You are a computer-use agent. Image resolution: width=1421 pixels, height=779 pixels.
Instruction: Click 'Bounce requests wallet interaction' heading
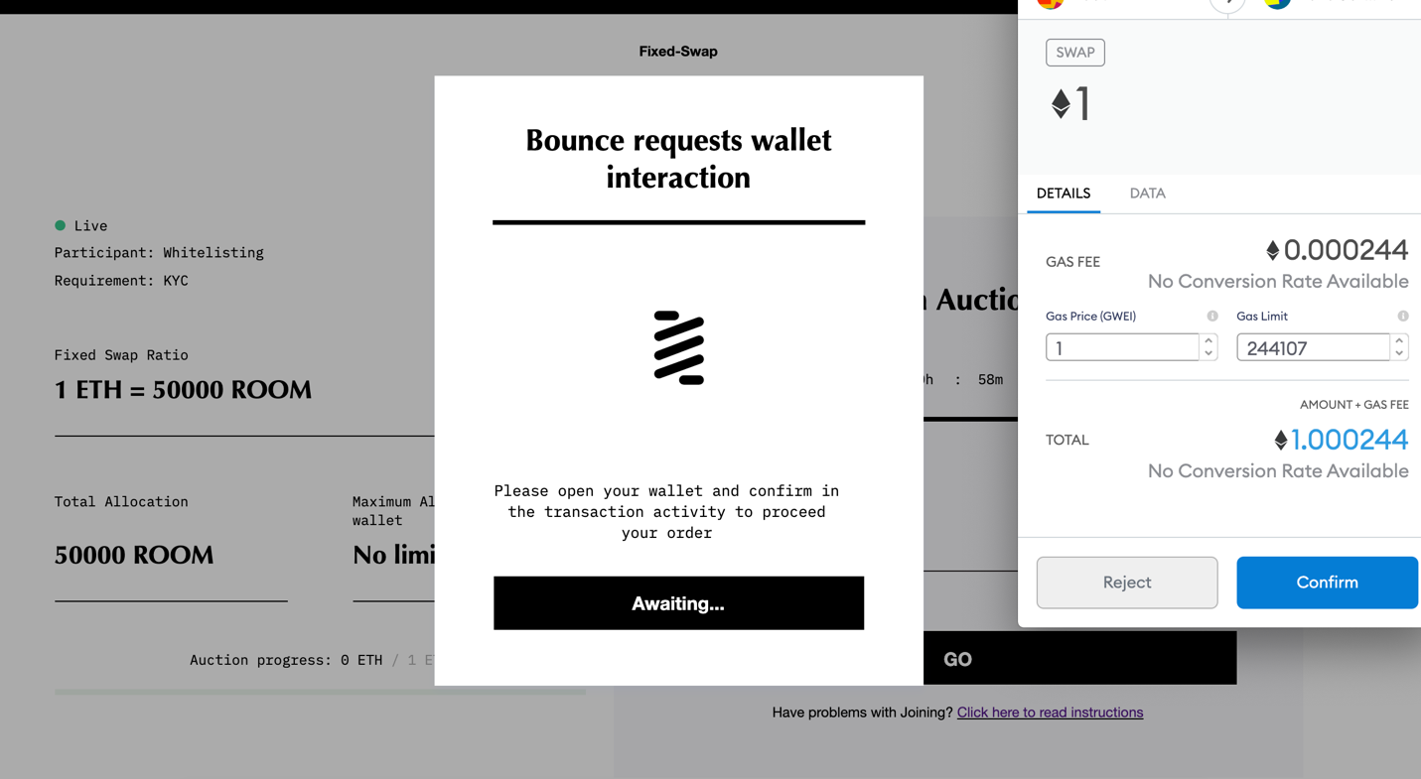point(678,159)
